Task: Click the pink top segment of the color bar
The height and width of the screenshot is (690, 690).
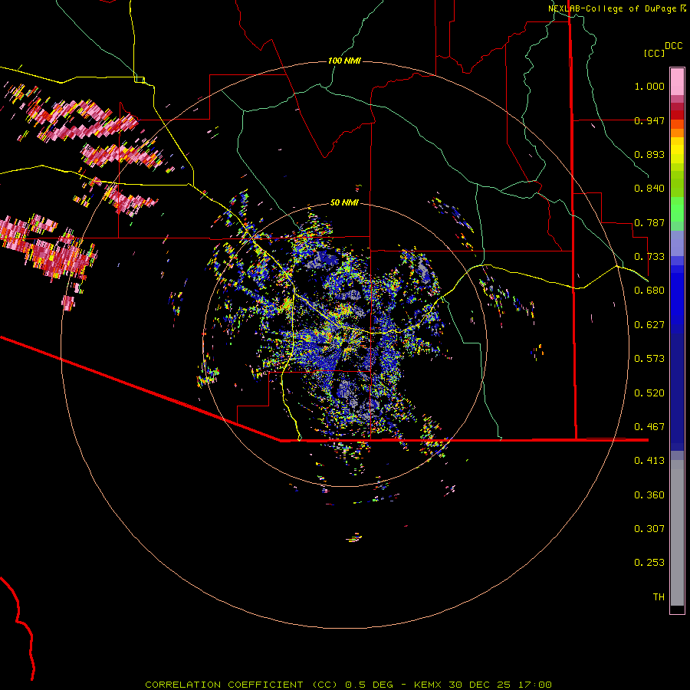Action: pos(677,81)
